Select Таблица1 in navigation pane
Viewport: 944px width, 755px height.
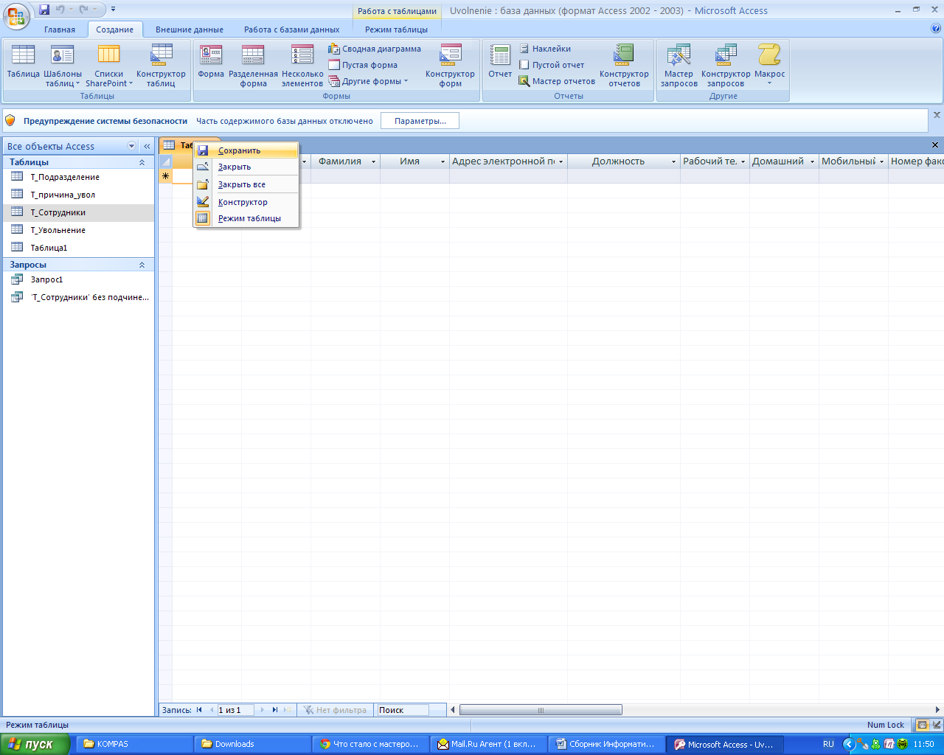(79, 248)
